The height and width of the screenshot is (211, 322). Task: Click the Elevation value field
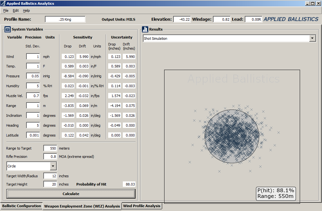182,19
